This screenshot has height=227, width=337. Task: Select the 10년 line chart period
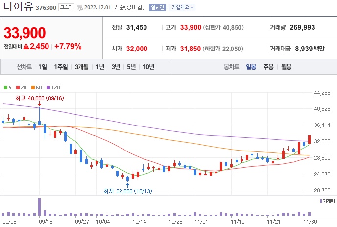[148, 67]
